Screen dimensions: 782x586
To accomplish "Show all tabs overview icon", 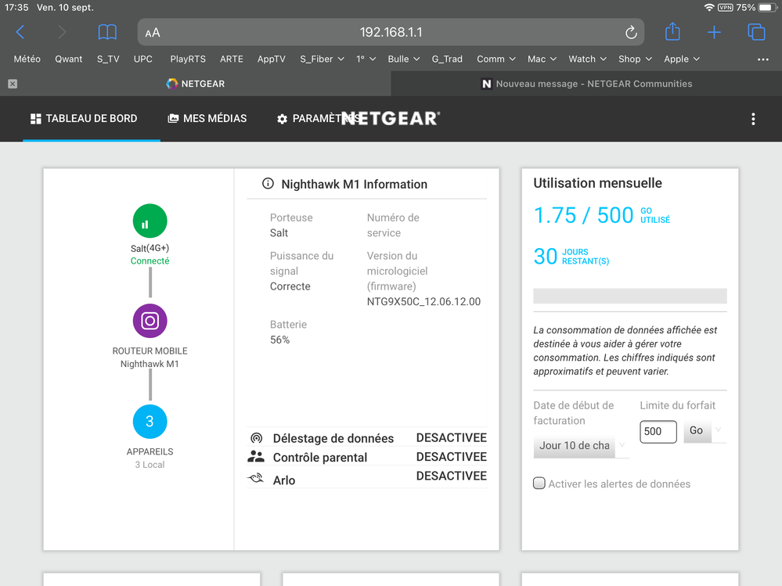I will point(756,32).
